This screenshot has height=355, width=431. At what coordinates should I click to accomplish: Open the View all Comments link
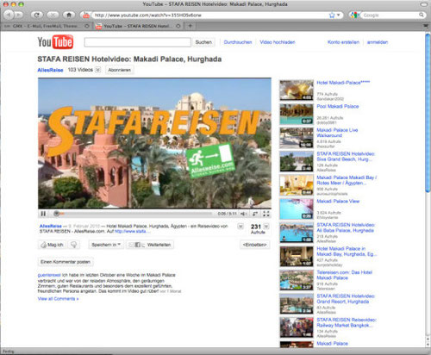point(58,299)
